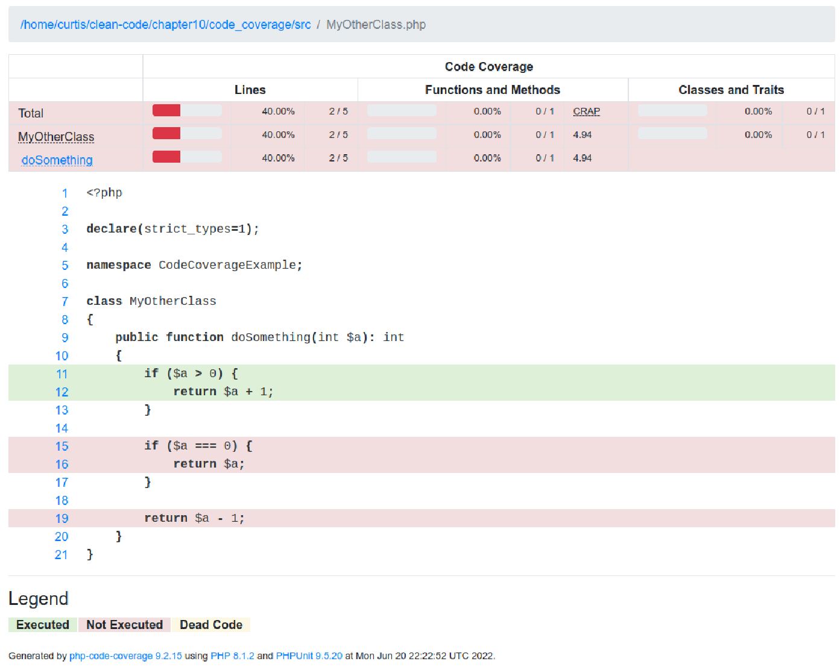Jump to not-executed line number 19
Image resolution: width=840 pixels, height=670 pixels.
pos(62,519)
